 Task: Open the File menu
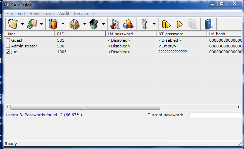[x=9, y=14]
